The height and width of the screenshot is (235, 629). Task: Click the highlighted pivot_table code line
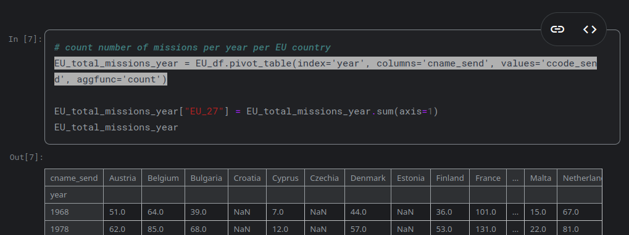click(x=325, y=71)
